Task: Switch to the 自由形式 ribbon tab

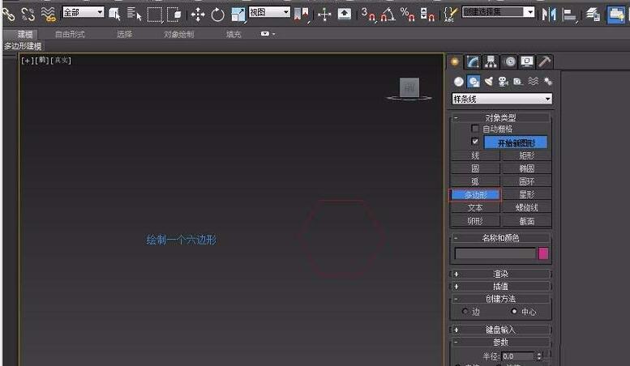Action: tap(68, 35)
